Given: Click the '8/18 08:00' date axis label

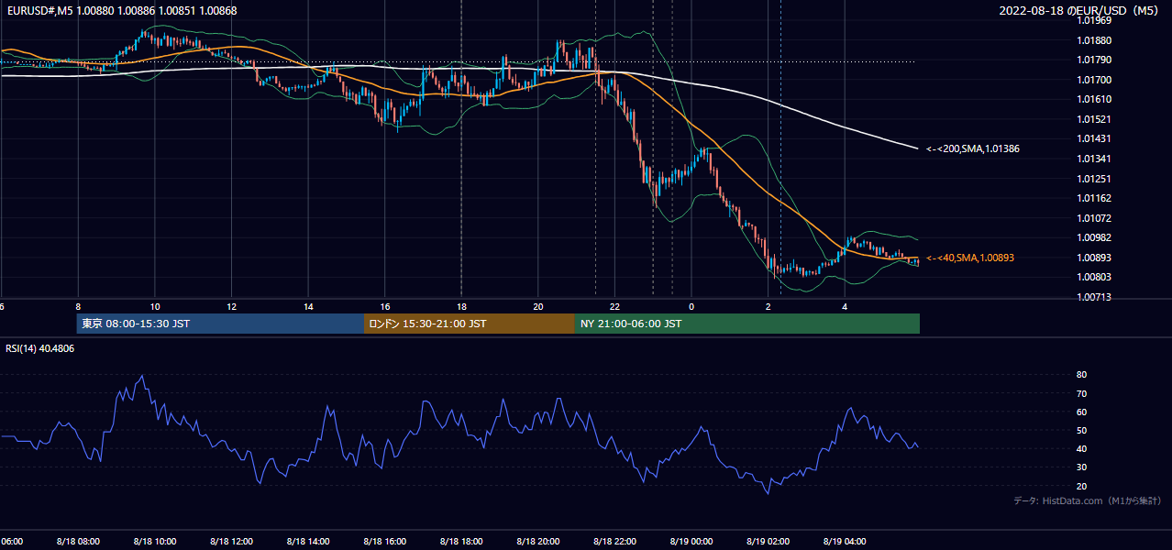Looking at the screenshot, I should click(x=78, y=542).
